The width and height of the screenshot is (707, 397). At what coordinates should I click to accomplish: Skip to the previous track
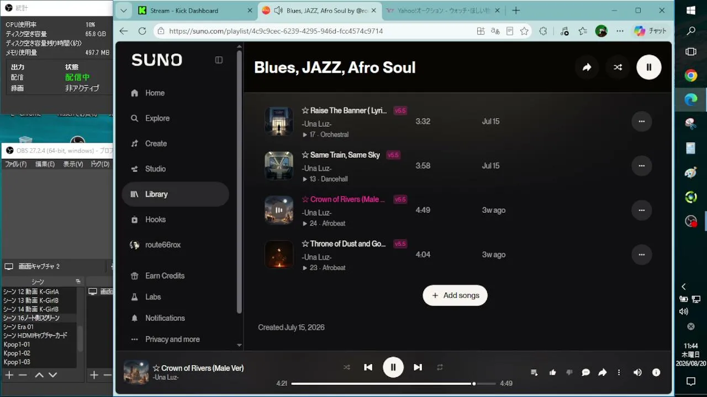pos(368,367)
